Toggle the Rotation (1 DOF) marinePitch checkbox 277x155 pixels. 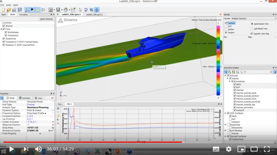4,45
